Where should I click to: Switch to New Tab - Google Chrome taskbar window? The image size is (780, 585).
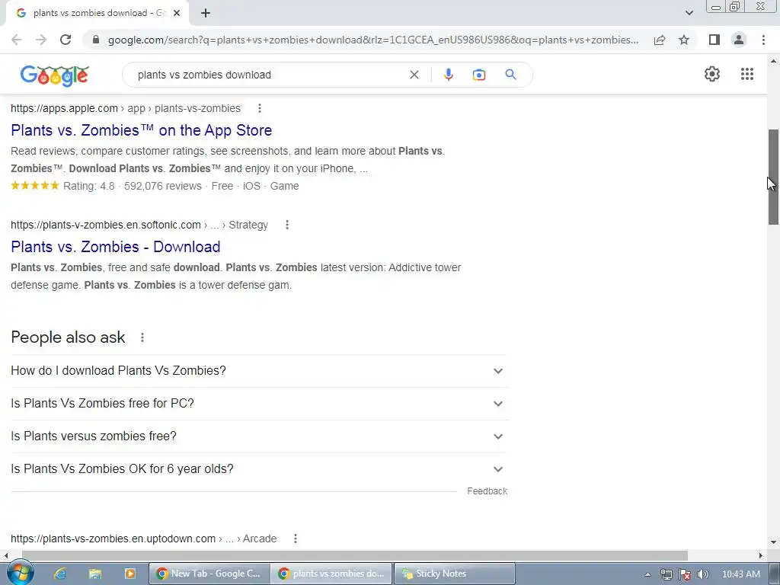coord(209,574)
